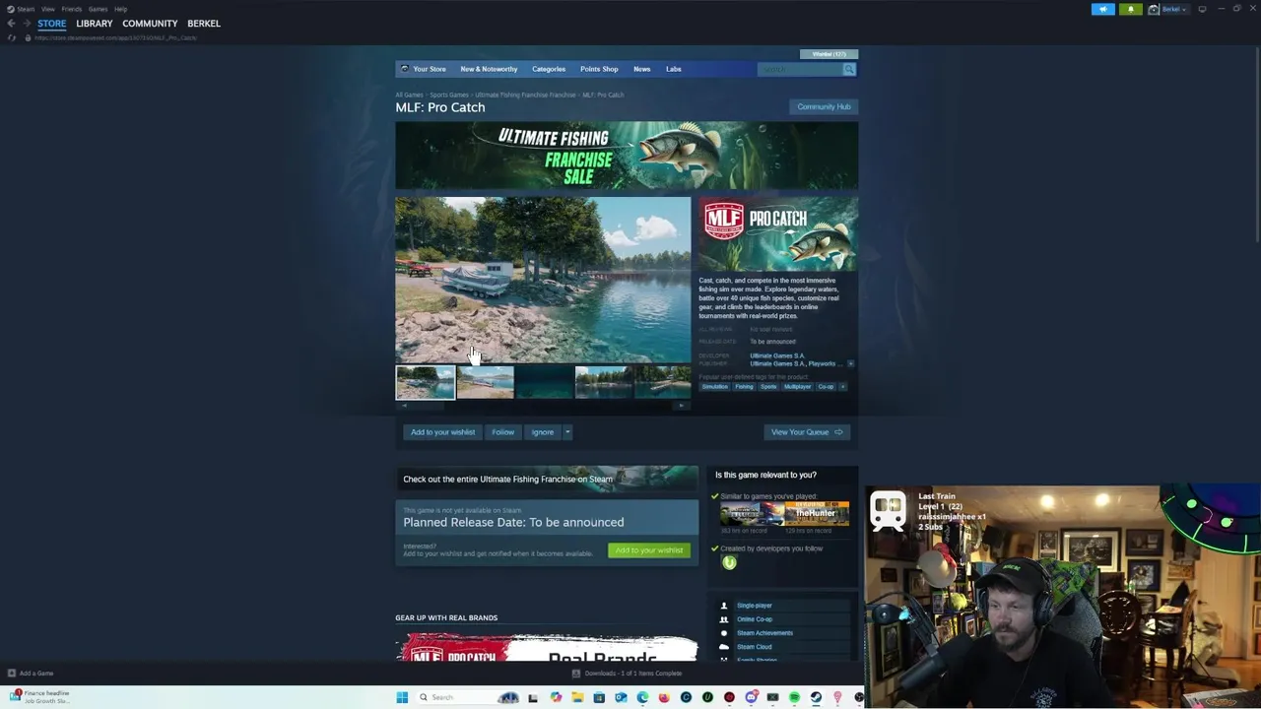
Task: Open the News store link
Action: pyautogui.click(x=641, y=69)
